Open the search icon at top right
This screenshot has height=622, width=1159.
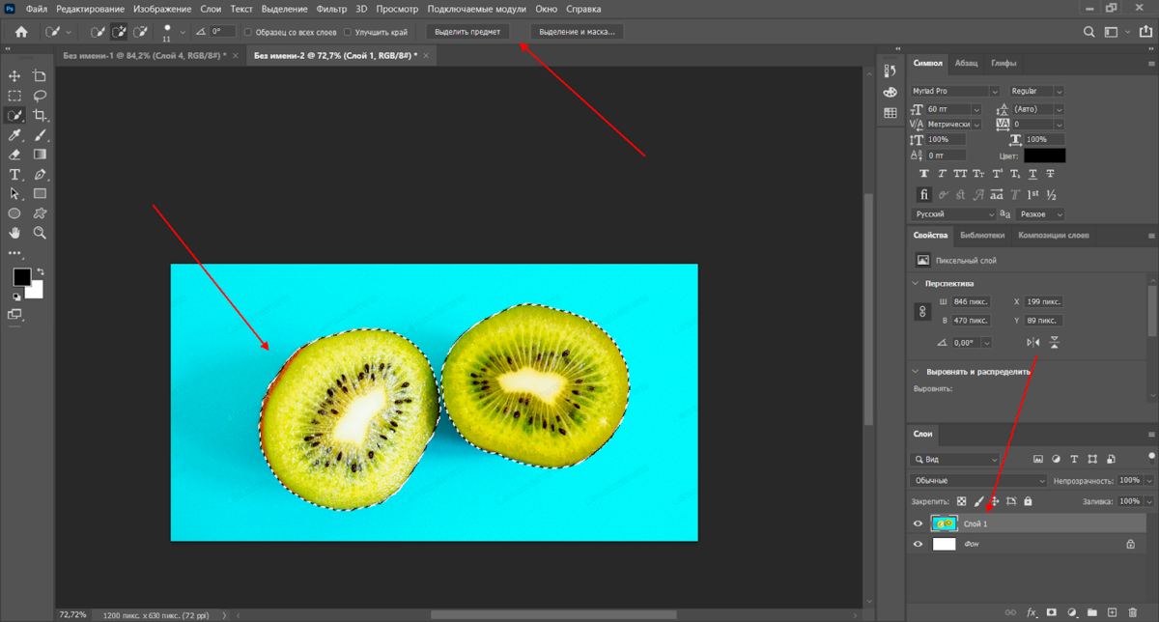(x=1089, y=32)
